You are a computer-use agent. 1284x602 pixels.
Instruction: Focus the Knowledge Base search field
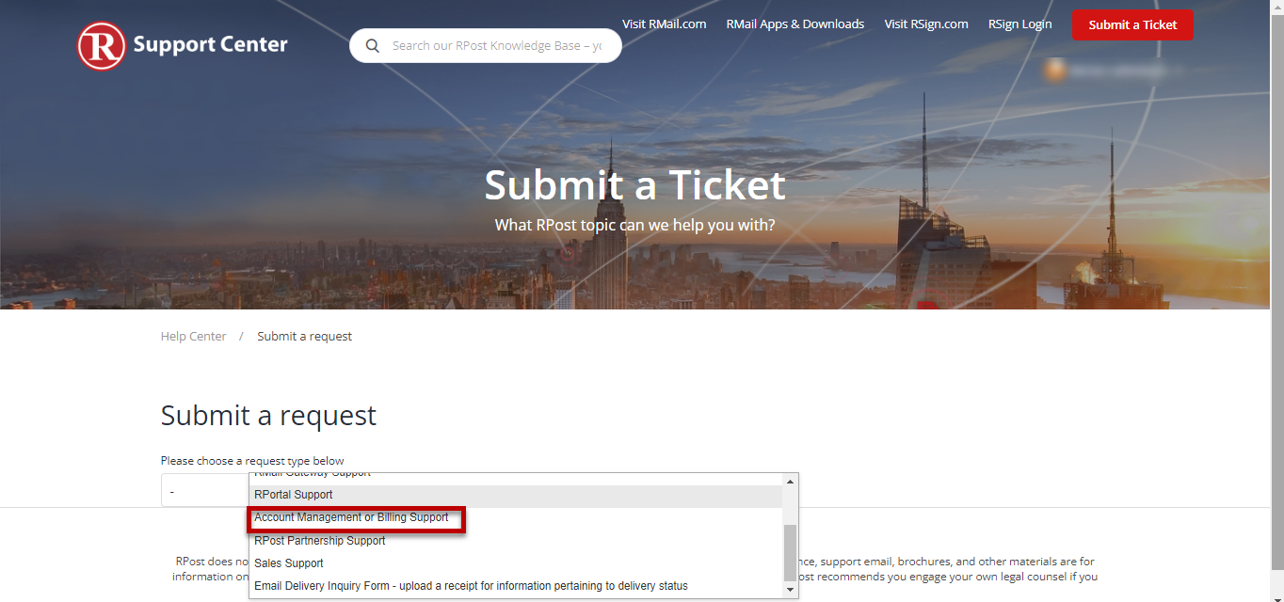coord(486,45)
